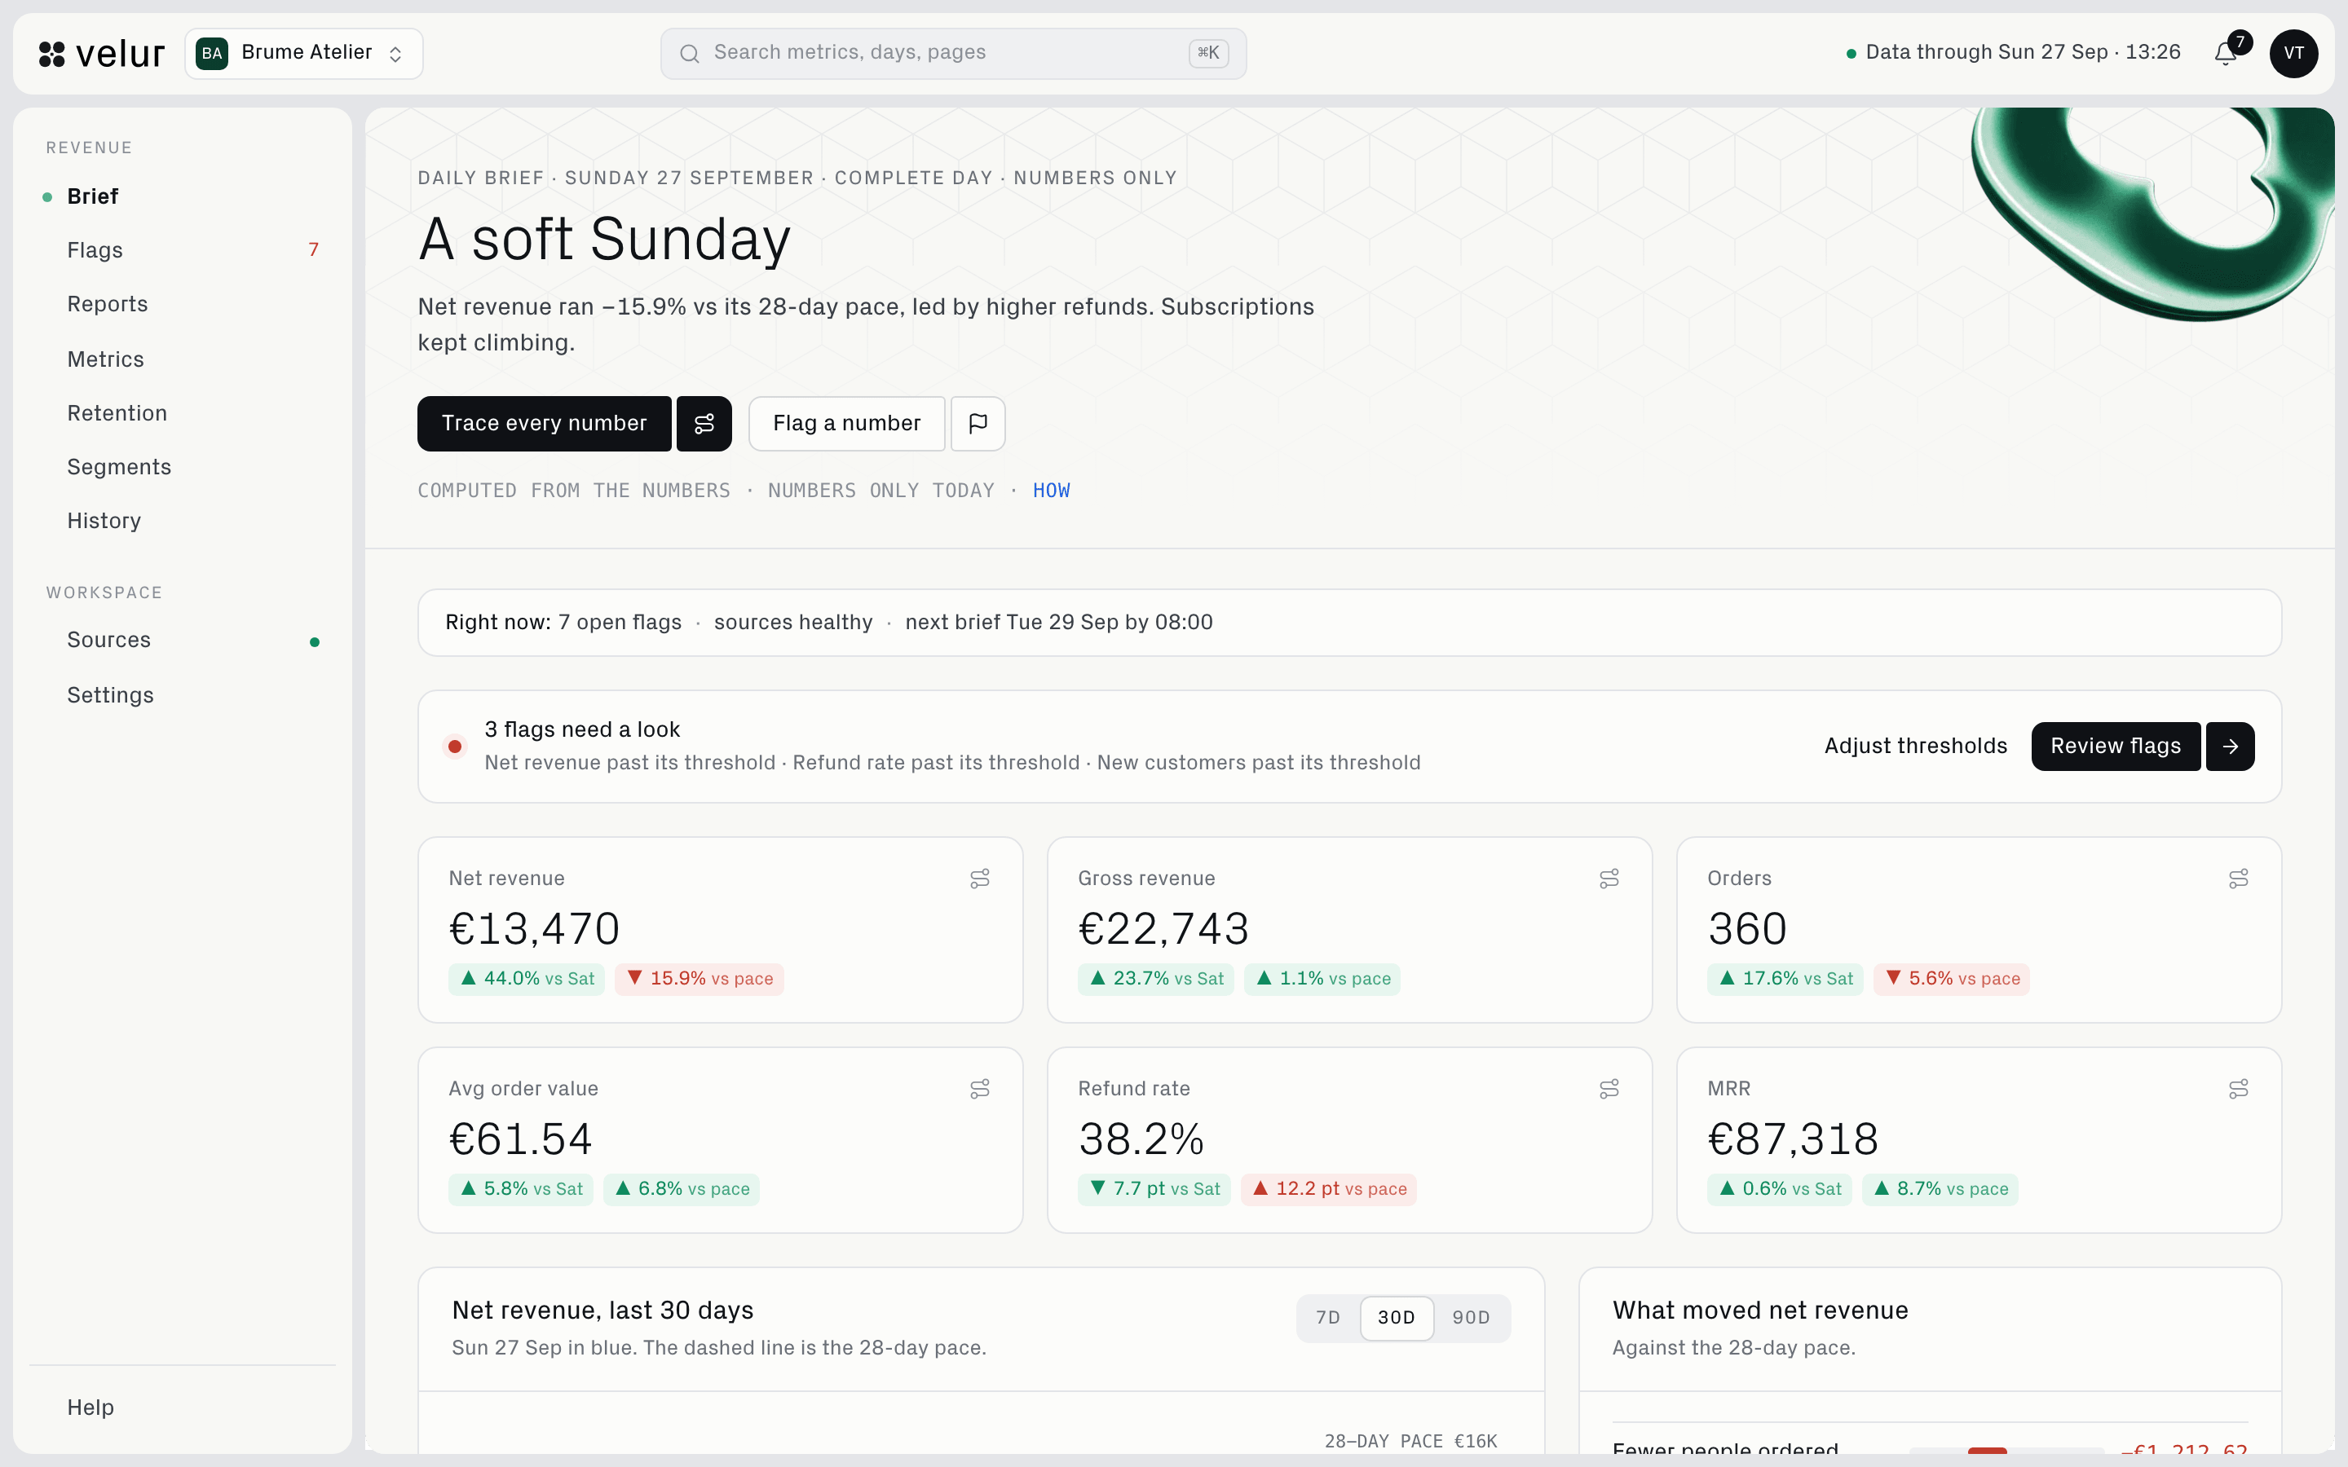Trace the Net revenue card number
The height and width of the screenshot is (1467, 2348).
tap(980, 878)
